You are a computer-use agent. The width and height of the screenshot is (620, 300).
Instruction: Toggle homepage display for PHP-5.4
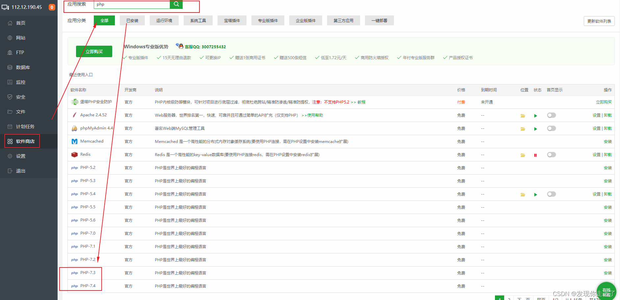tap(552, 194)
